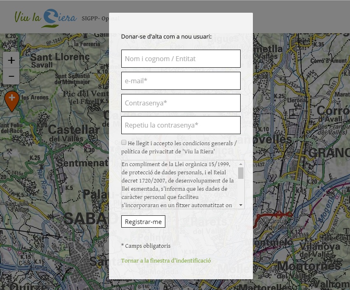This screenshot has height=290, width=350.
Task: Zoom in on the map with plus button
Action: point(11,60)
